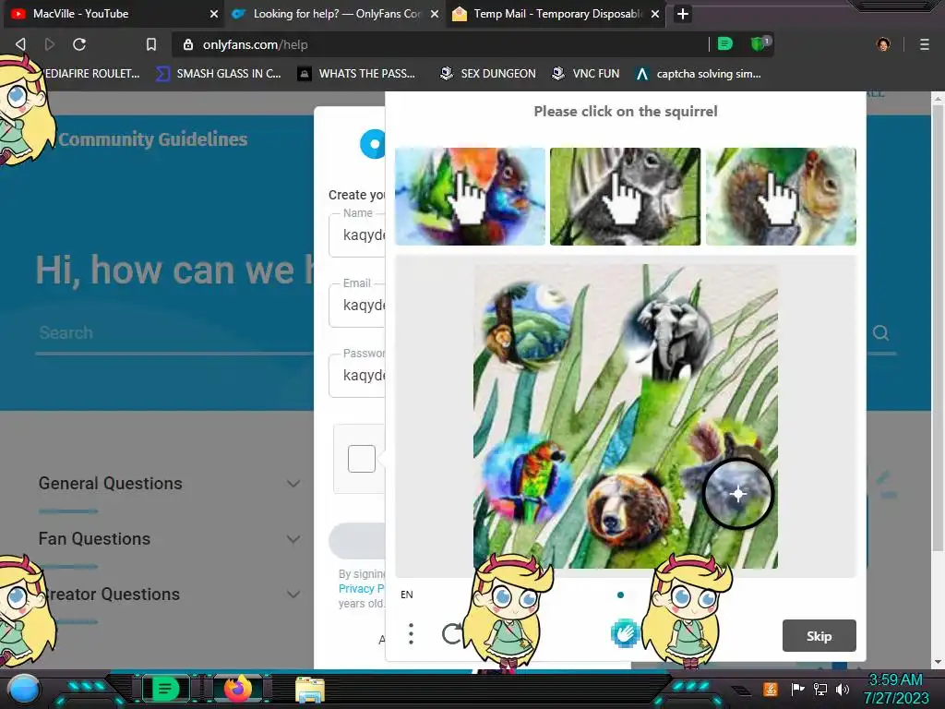Close the MacVille - YouTube tab
Screen dimensions: 945x709
pyautogui.click(x=213, y=14)
